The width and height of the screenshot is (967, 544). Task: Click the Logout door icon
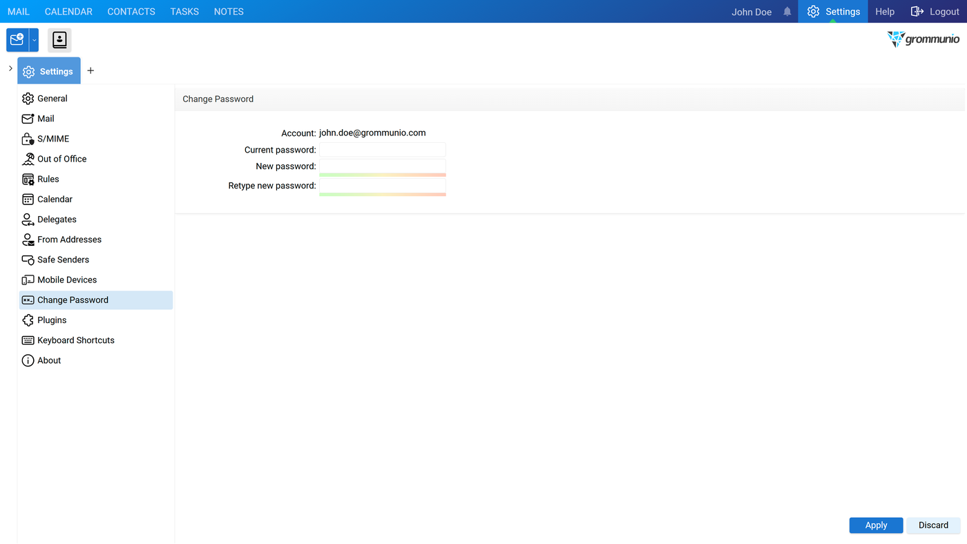(x=917, y=12)
